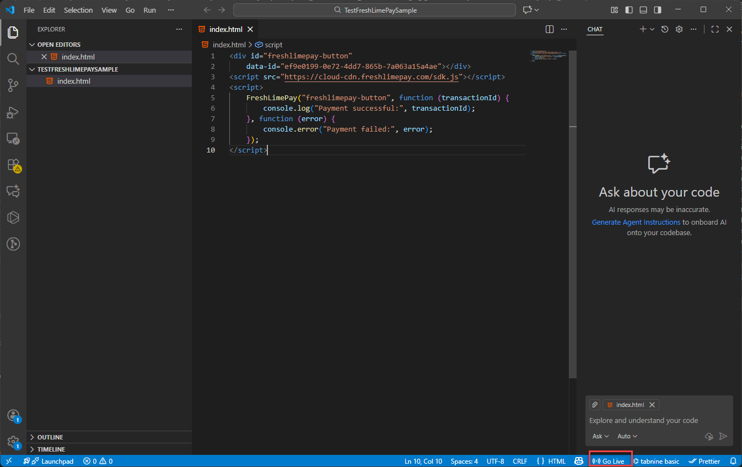Open the Ask chat mode dropdown

pos(600,436)
